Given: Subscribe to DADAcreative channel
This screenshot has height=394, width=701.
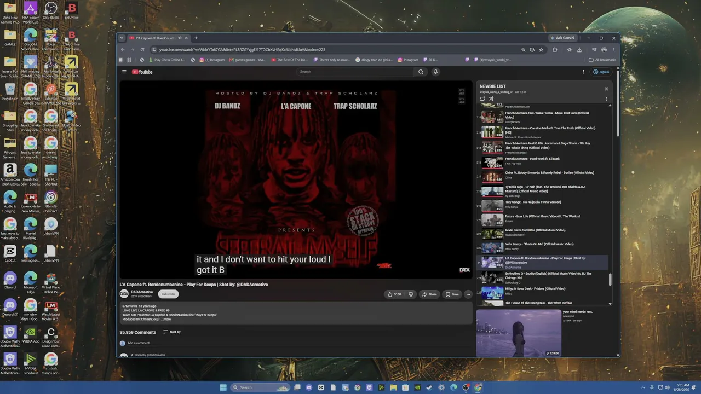Looking at the screenshot, I should [168, 294].
